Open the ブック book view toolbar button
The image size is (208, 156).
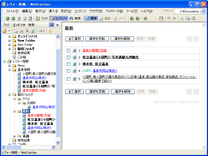click(x=42, y=18)
